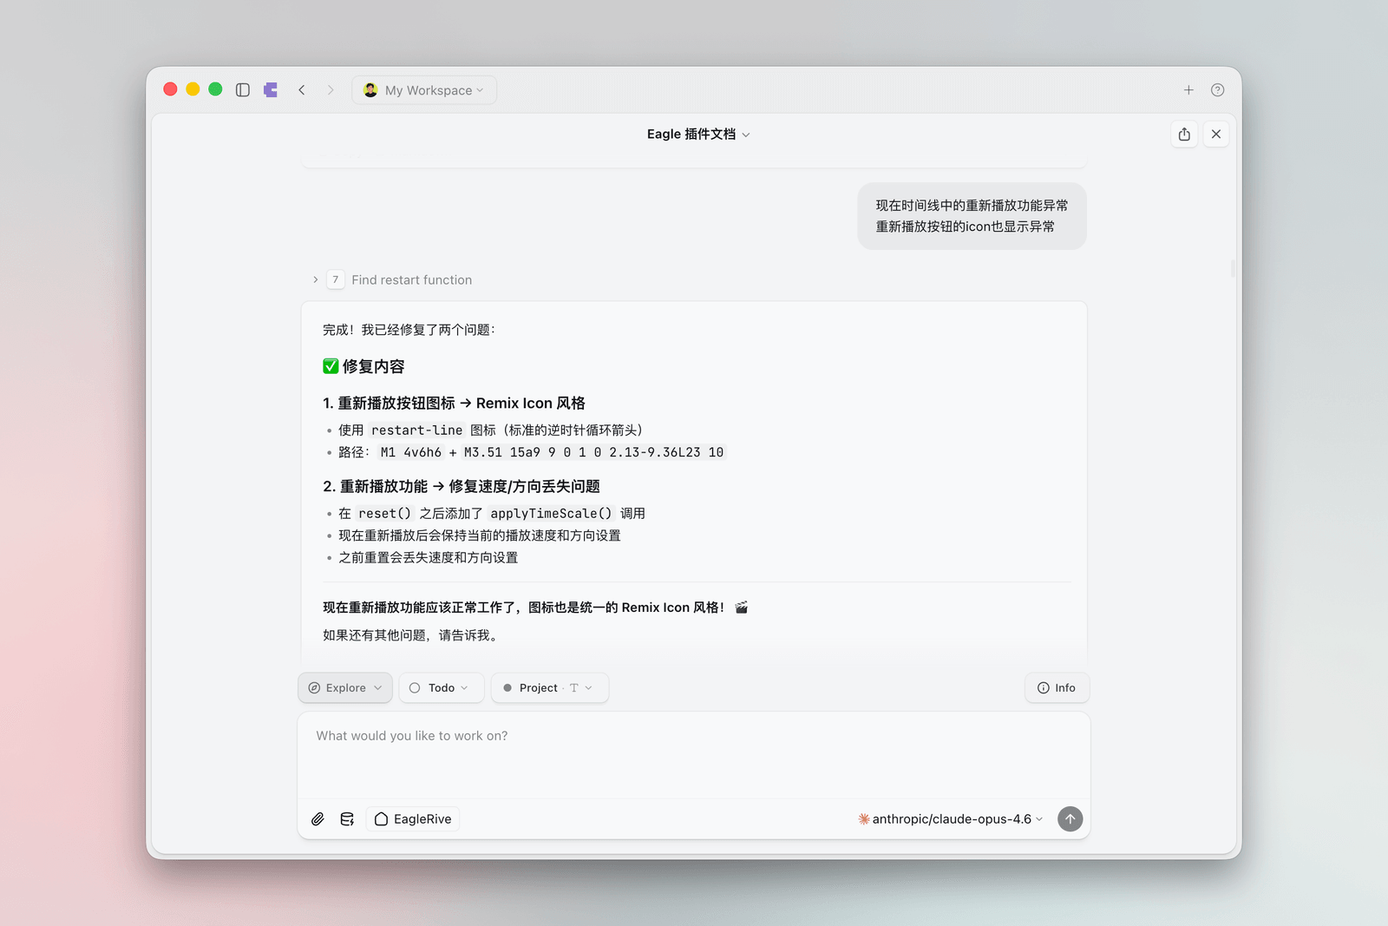The image size is (1388, 926).
Task: Attach a file with paperclip icon
Action: pyautogui.click(x=318, y=819)
